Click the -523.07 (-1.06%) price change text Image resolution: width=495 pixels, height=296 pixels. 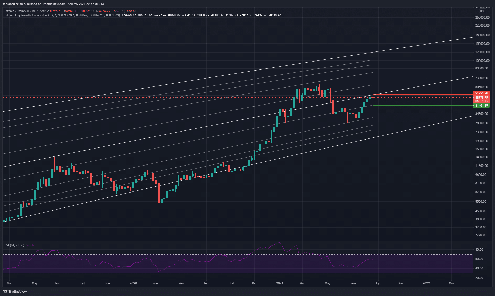[124, 11]
